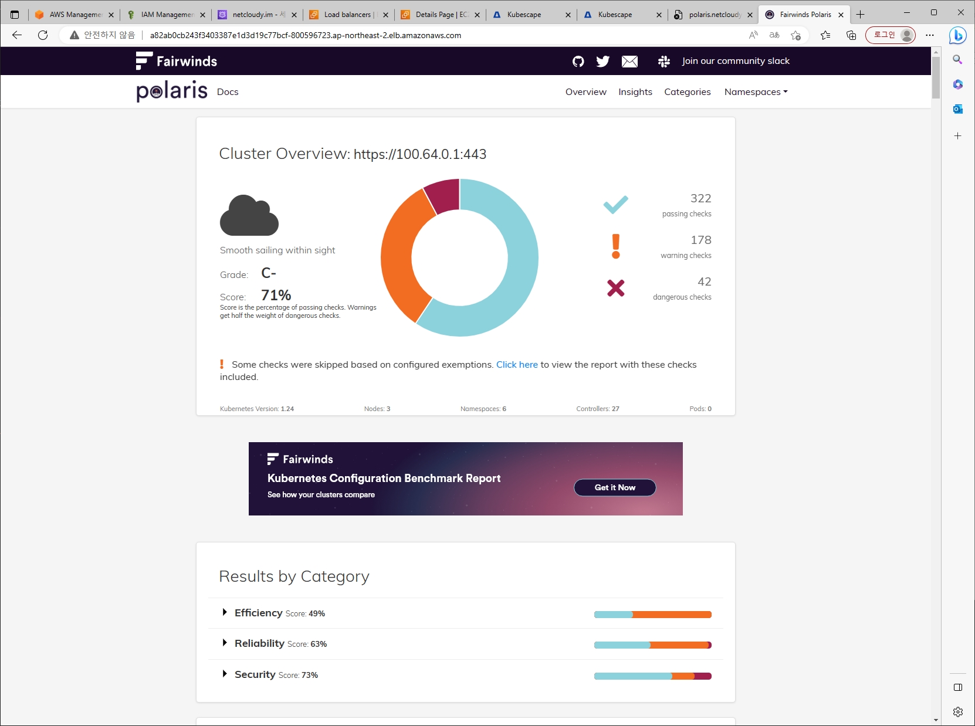Click the translate page icon
975x726 pixels.
pos(774,35)
